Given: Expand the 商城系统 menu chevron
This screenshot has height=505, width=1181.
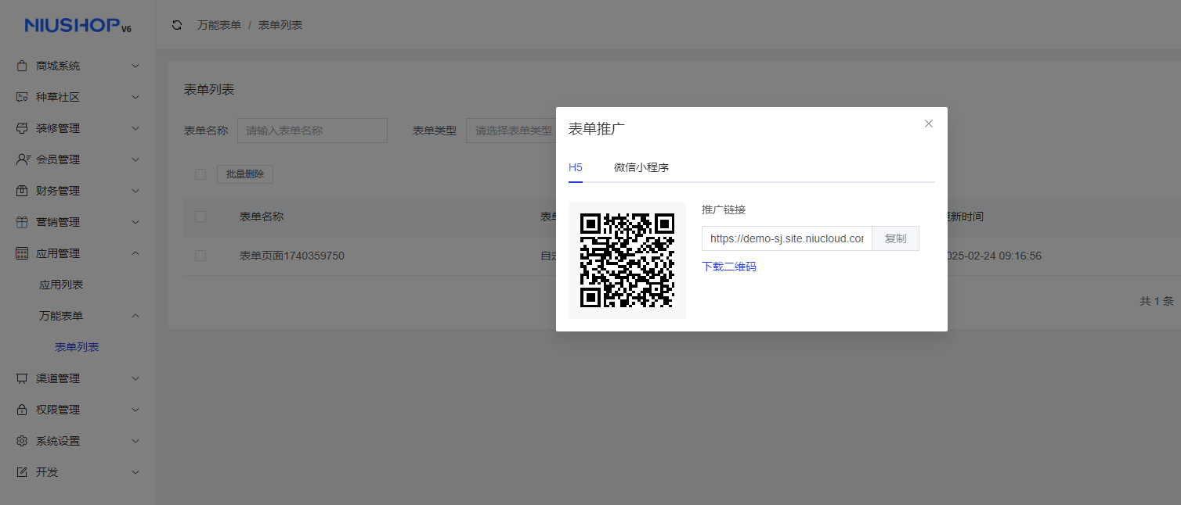Looking at the screenshot, I should (135, 66).
